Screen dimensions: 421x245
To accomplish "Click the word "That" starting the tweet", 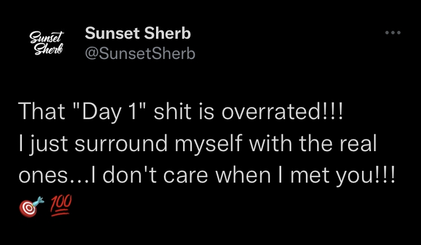I will [42, 111].
